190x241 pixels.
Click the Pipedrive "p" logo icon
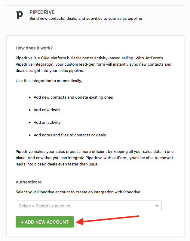[20, 14]
